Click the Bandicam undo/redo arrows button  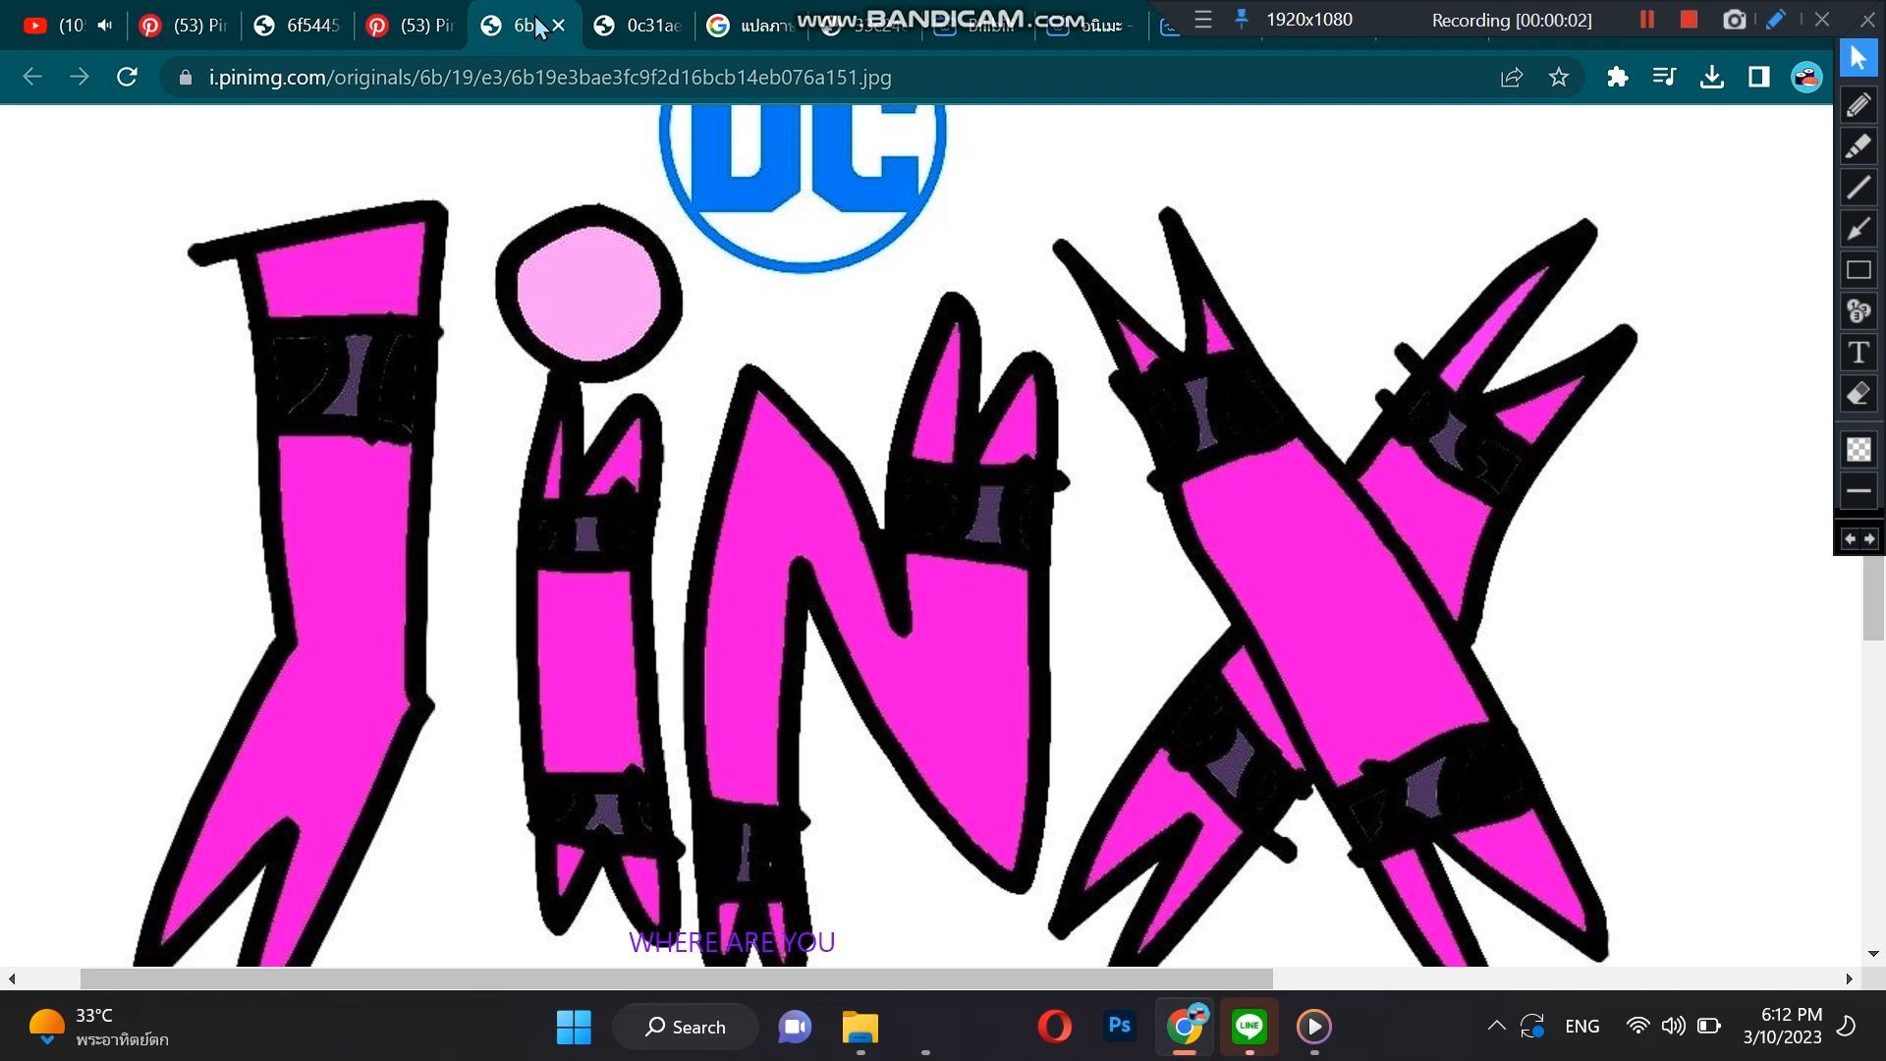(1858, 539)
